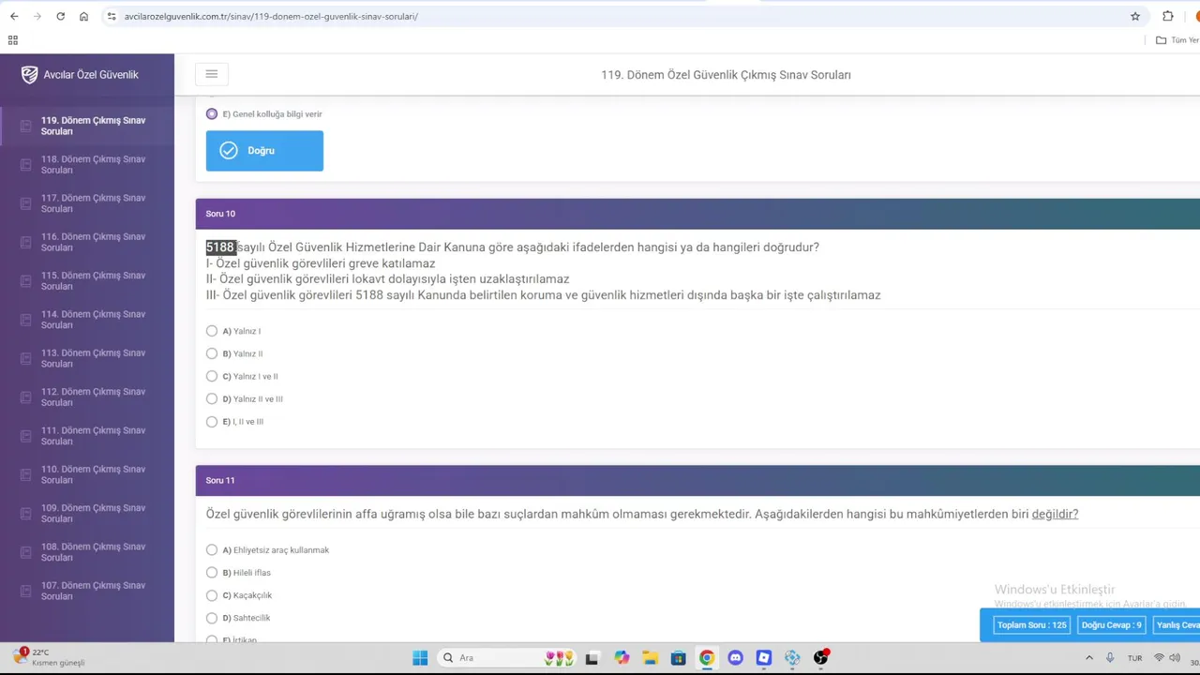Click the Yanlış Cevap counter
Screen dimensions: 1200x675
1177,625
